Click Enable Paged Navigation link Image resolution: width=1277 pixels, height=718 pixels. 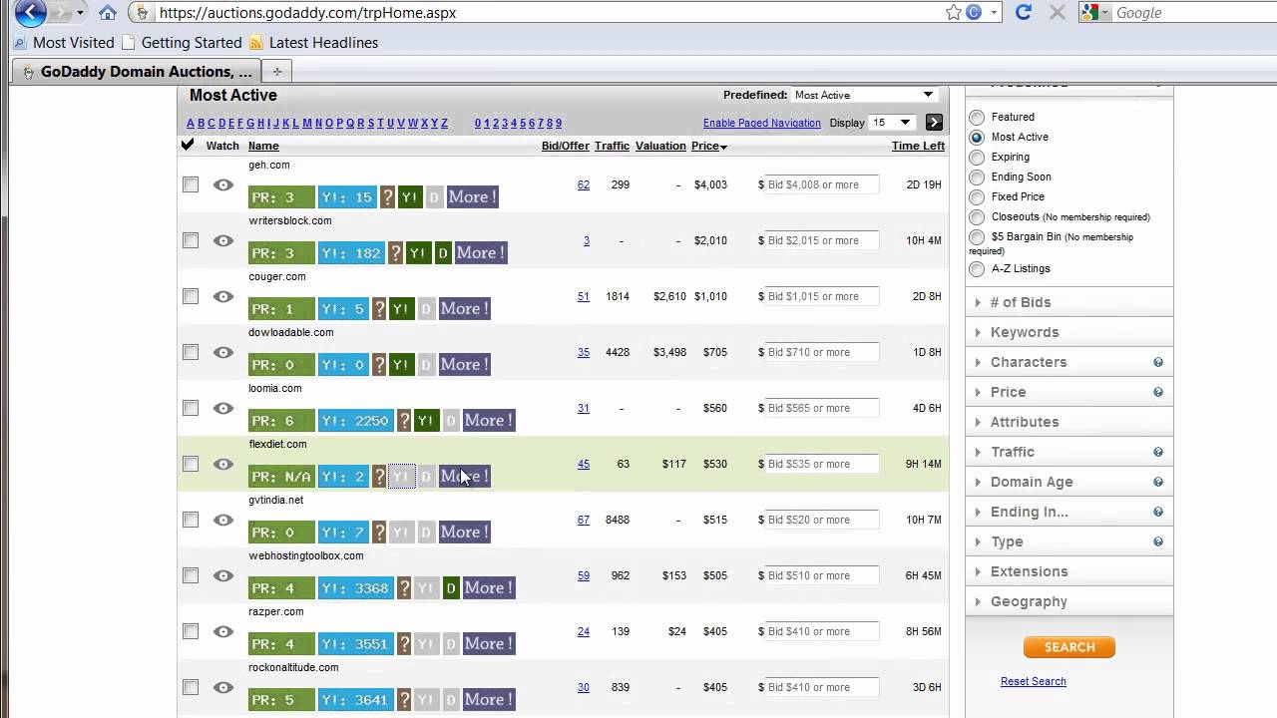tap(762, 124)
